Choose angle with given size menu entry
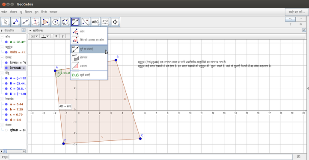The image size is (309, 160). pos(89,40)
